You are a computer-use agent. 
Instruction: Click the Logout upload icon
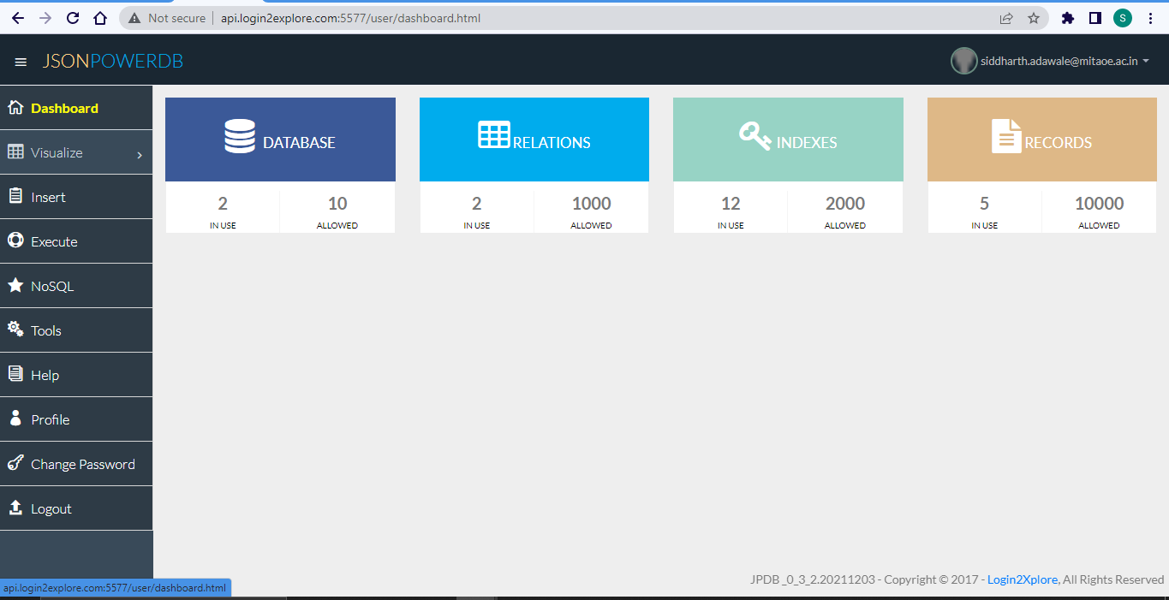tap(15, 508)
